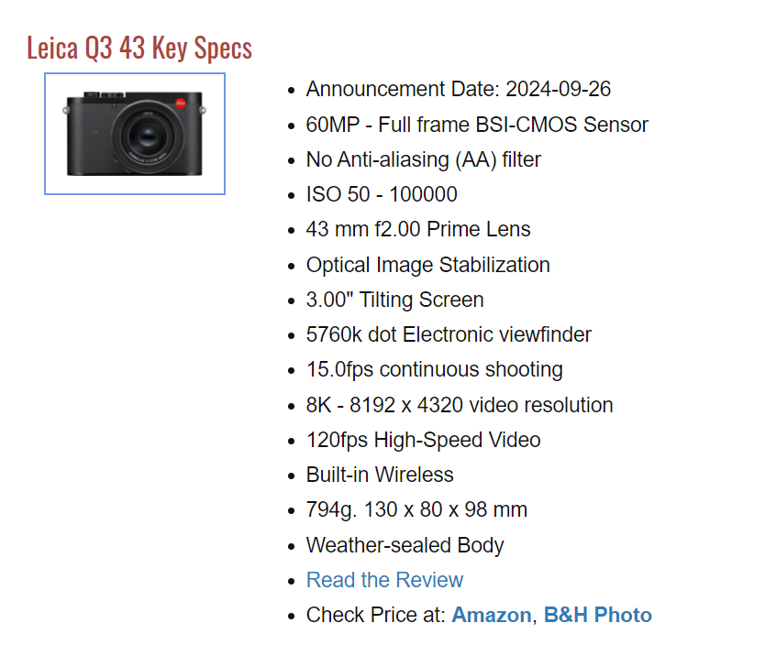The height and width of the screenshot is (656, 765).
Task: Click the Announcement Date 2024-09-26 line
Action: point(458,89)
